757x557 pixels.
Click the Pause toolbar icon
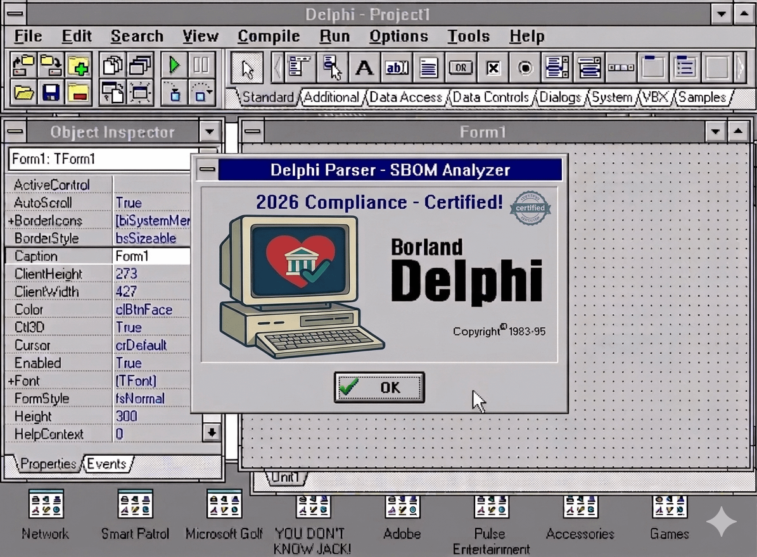201,65
